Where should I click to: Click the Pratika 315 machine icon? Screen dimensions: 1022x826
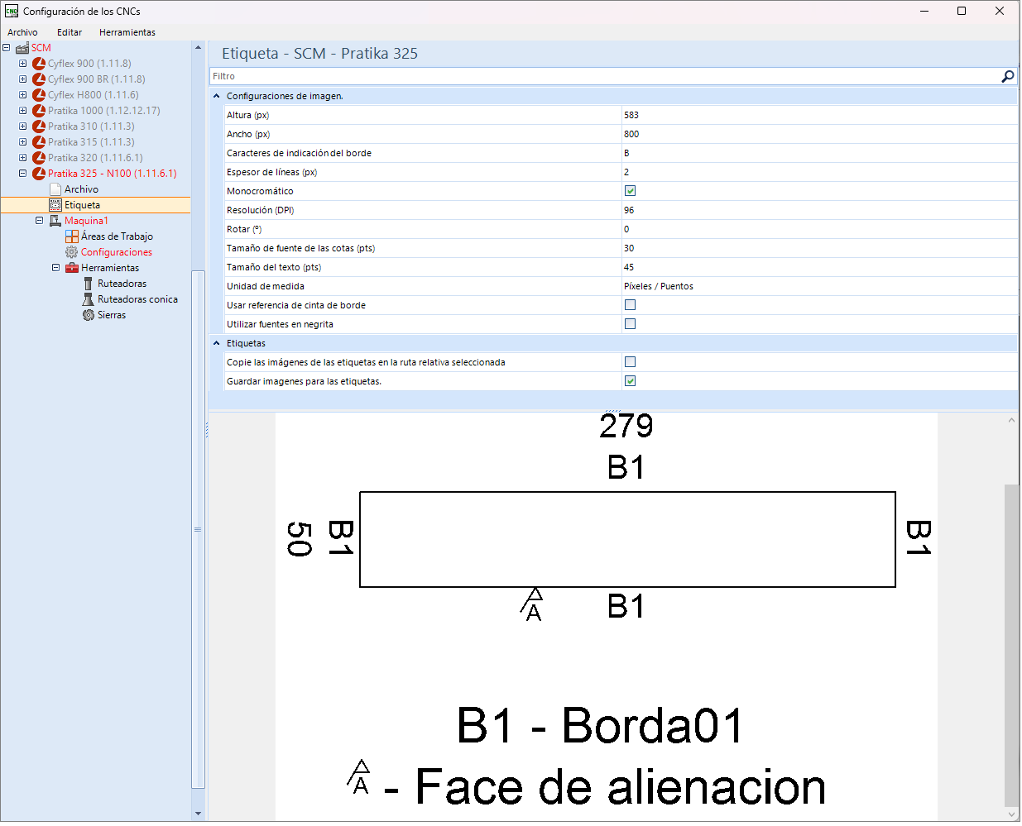coord(39,142)
